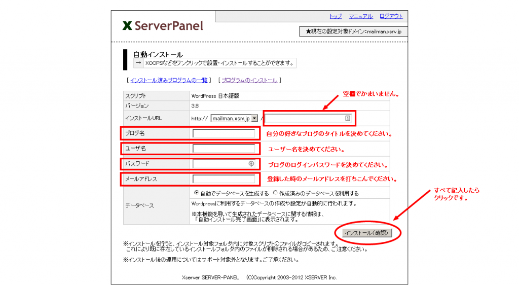Click the install URL path input field
Screen dimensions: 519x285
coord(308,118)
